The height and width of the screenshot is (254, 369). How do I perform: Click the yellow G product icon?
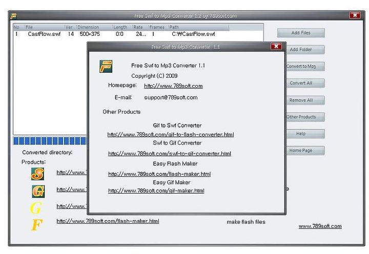point(36,208)
